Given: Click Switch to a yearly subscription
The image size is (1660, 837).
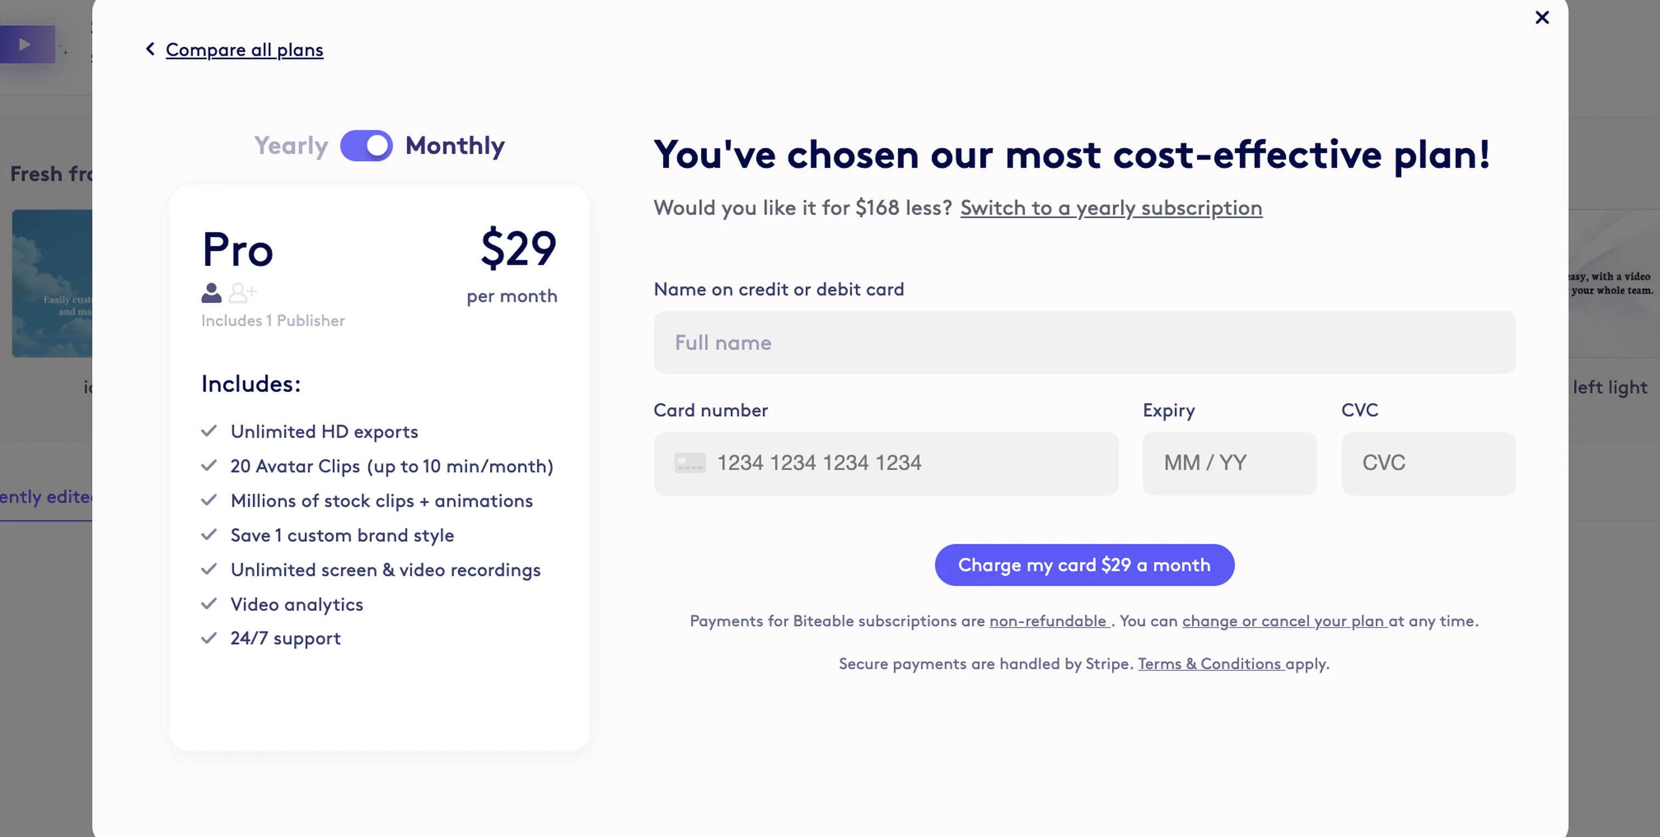Looking at the screenshot, I should pyautogui.click(x=1112, y=208).
